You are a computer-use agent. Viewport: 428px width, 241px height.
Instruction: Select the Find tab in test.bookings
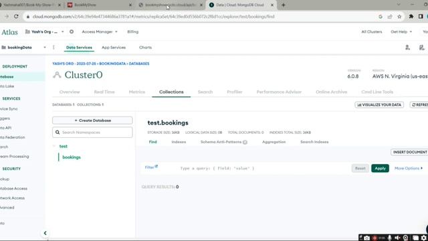pos(153,142)
